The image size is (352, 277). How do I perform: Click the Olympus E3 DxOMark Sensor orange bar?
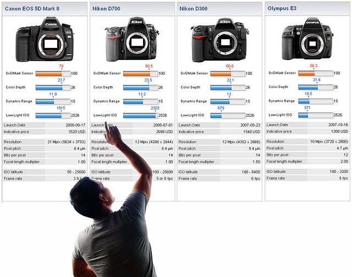tap(315, 73)
